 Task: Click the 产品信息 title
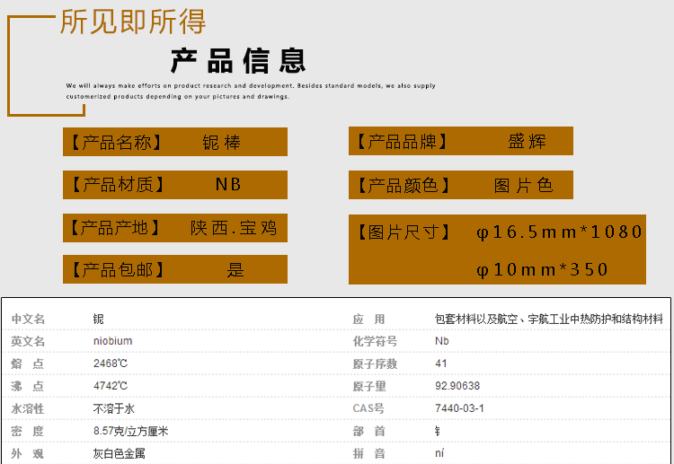point(238,61)
